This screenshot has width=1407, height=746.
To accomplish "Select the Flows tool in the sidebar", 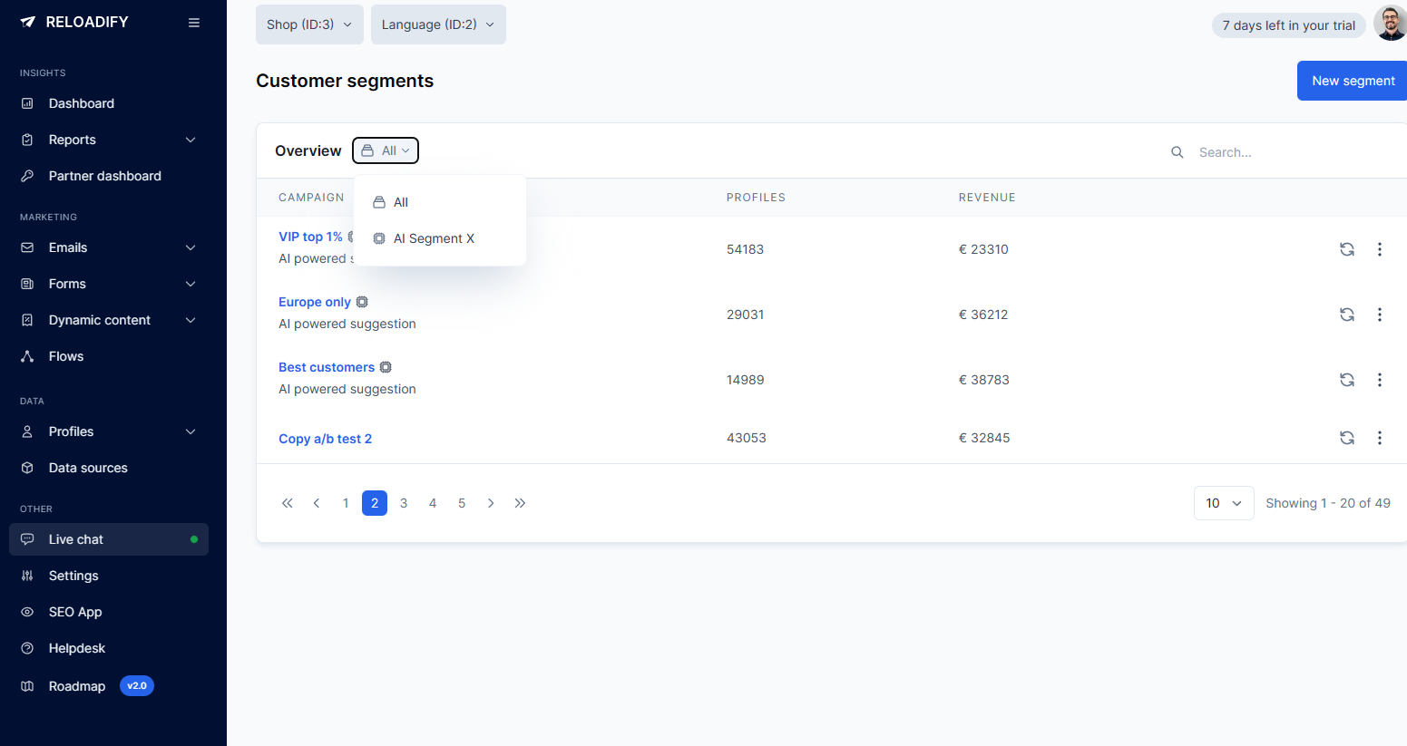I will click(65, 355).
